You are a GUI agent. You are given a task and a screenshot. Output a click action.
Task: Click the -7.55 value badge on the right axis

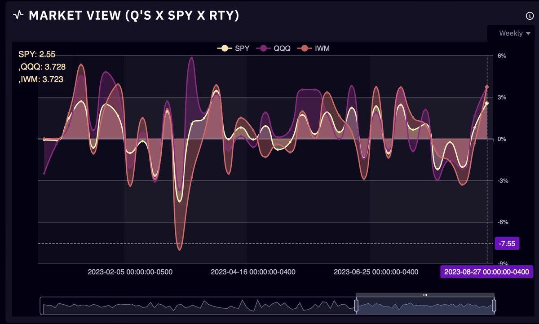507,244
